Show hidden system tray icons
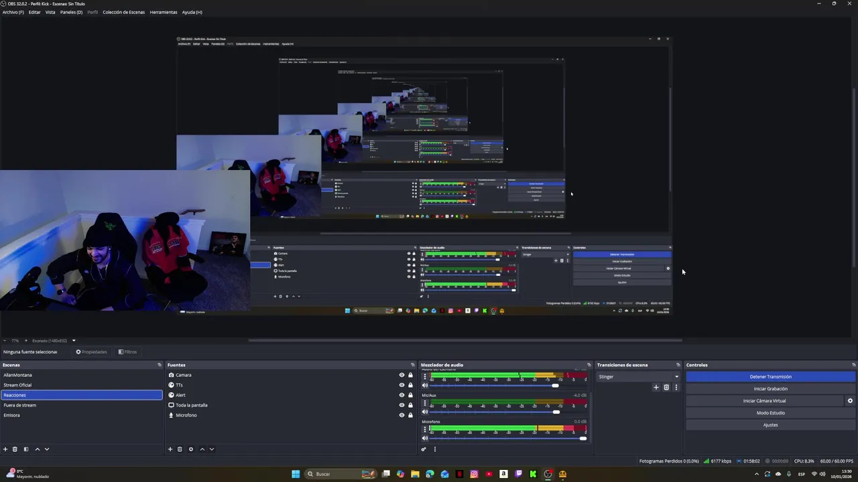This screenshot has height=482, width=858. point(757,474)
